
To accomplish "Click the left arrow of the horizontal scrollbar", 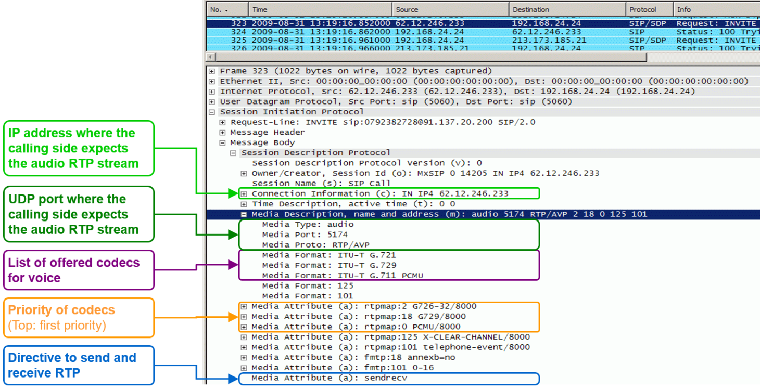I will pyautogui.click(x=211, y=56).
